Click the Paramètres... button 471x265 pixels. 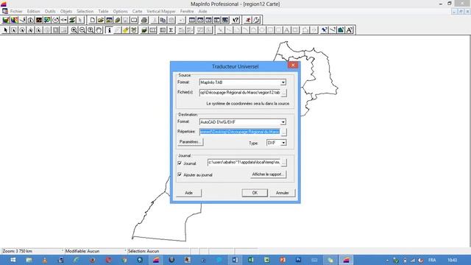tap(190, 142)
